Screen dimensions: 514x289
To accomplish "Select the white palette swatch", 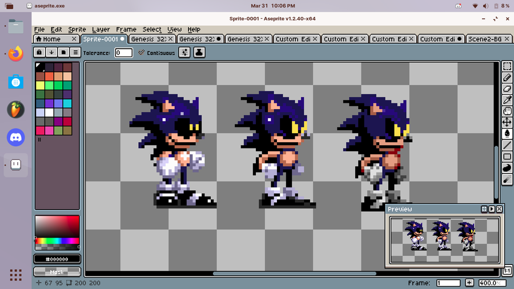I will [x=49, y=113].
